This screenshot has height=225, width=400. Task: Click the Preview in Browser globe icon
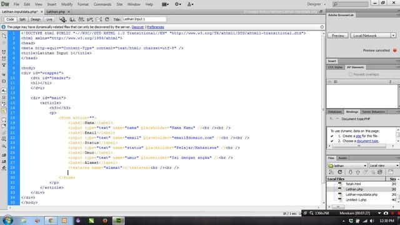(72, 19)
